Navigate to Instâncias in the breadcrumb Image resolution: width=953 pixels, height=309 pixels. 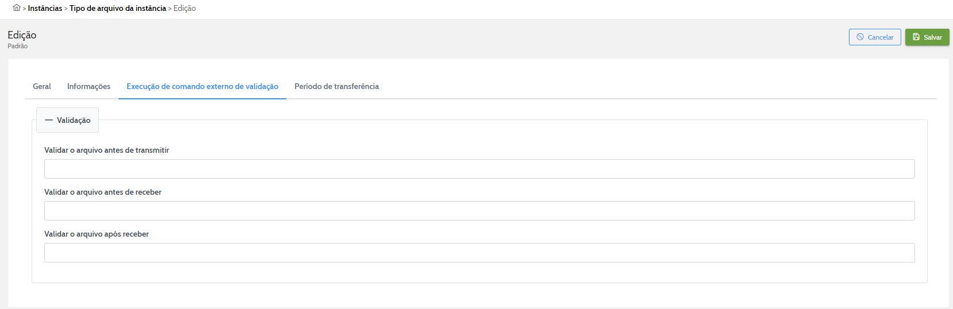point(45,8)
